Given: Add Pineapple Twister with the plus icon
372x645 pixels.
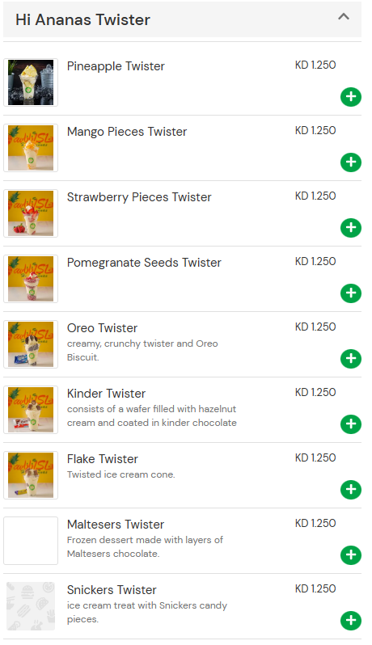Looking at the screenshot, I should pyautogui.click(x=351, y=97).
